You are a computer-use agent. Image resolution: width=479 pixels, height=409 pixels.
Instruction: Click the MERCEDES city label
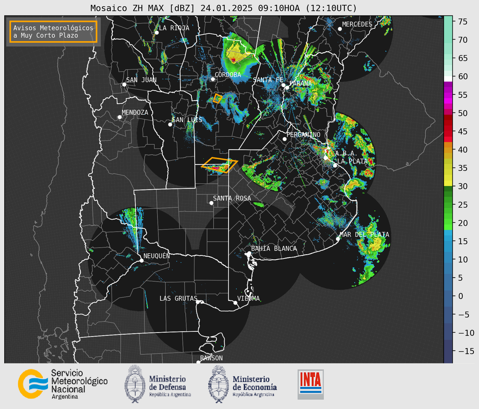(x=357, y=24)
